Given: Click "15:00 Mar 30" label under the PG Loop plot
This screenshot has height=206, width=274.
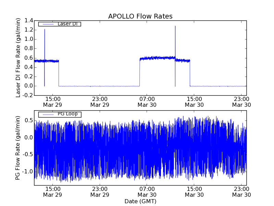Looking at the screenshot, I should (194, 192).
